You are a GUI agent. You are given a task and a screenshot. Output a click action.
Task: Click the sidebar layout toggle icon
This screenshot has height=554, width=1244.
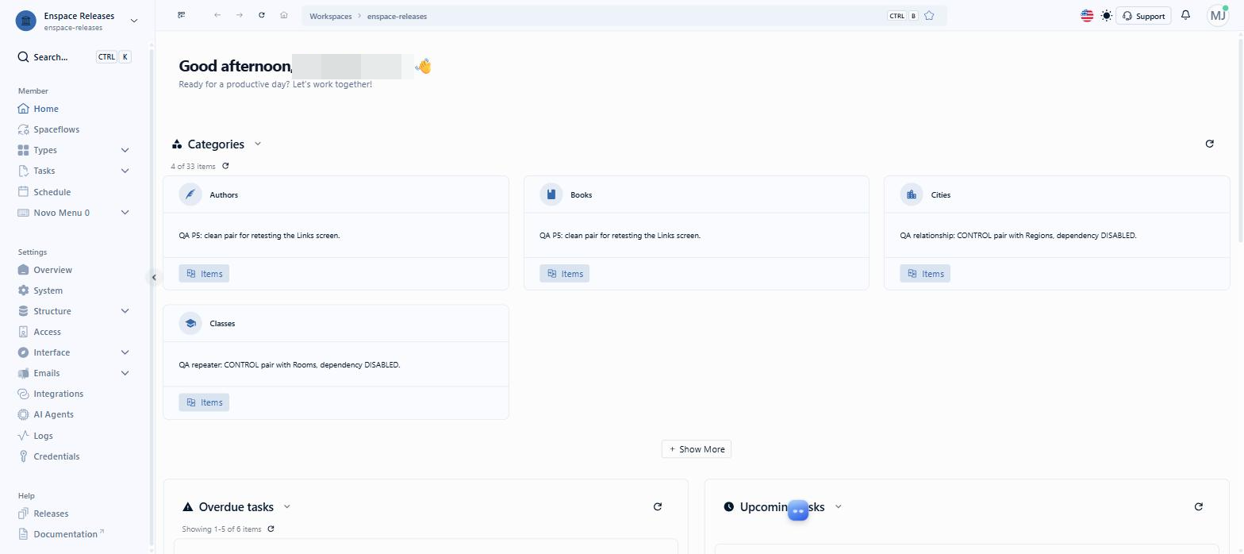[x=182, y=15]
